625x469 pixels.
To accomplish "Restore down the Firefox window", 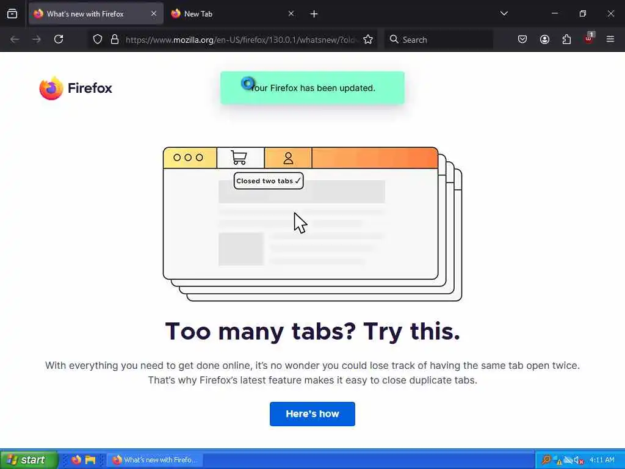I will (582, 13).
